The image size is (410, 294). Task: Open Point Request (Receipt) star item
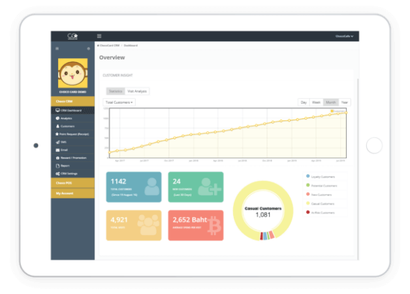pyautogui.click(x=73, y=134)
